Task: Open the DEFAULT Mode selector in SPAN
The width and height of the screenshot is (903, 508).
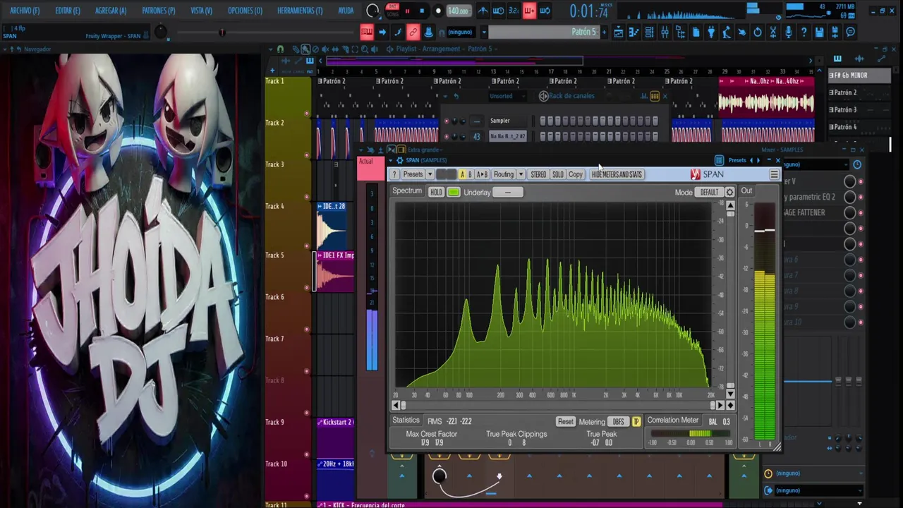Action: coord(709,192)
